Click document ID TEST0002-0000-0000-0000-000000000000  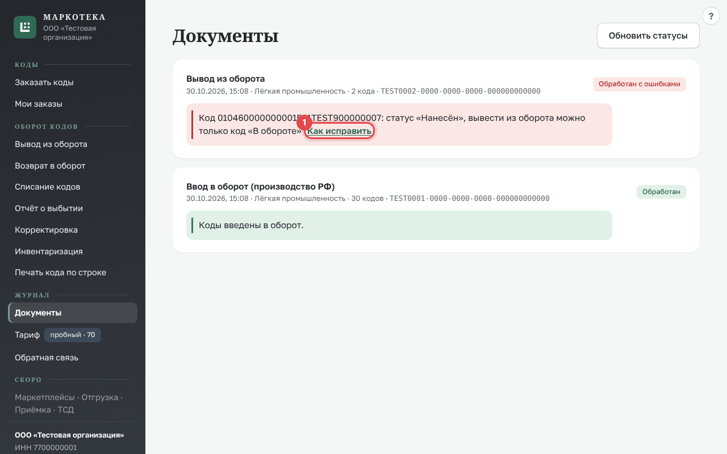[x=461, y=91]
